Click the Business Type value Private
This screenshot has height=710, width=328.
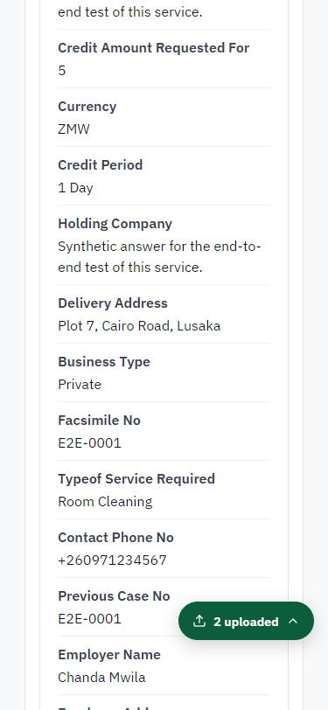click(80, 385)
